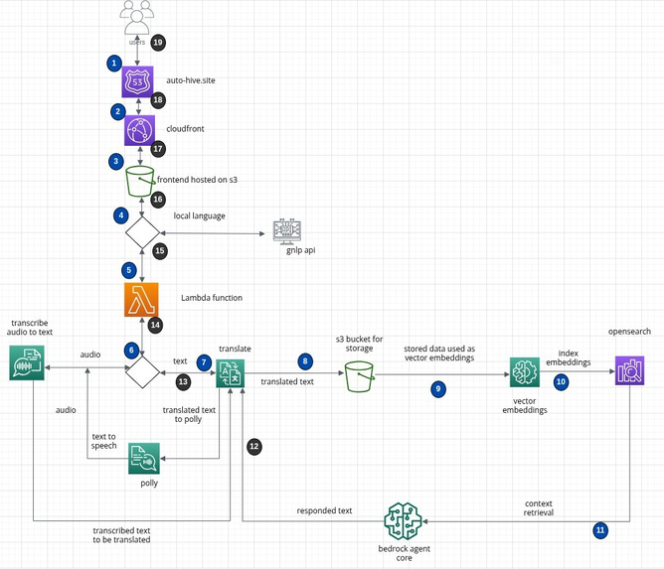Click 'translated text to polly' label
Image resolution: width=664 pixels, height=569 pixels.
(x=189, y=415)
